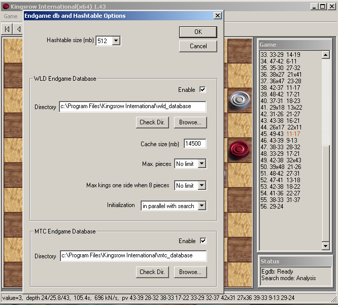
Task: Click the Status panel header
Action: tap(295, 261)
